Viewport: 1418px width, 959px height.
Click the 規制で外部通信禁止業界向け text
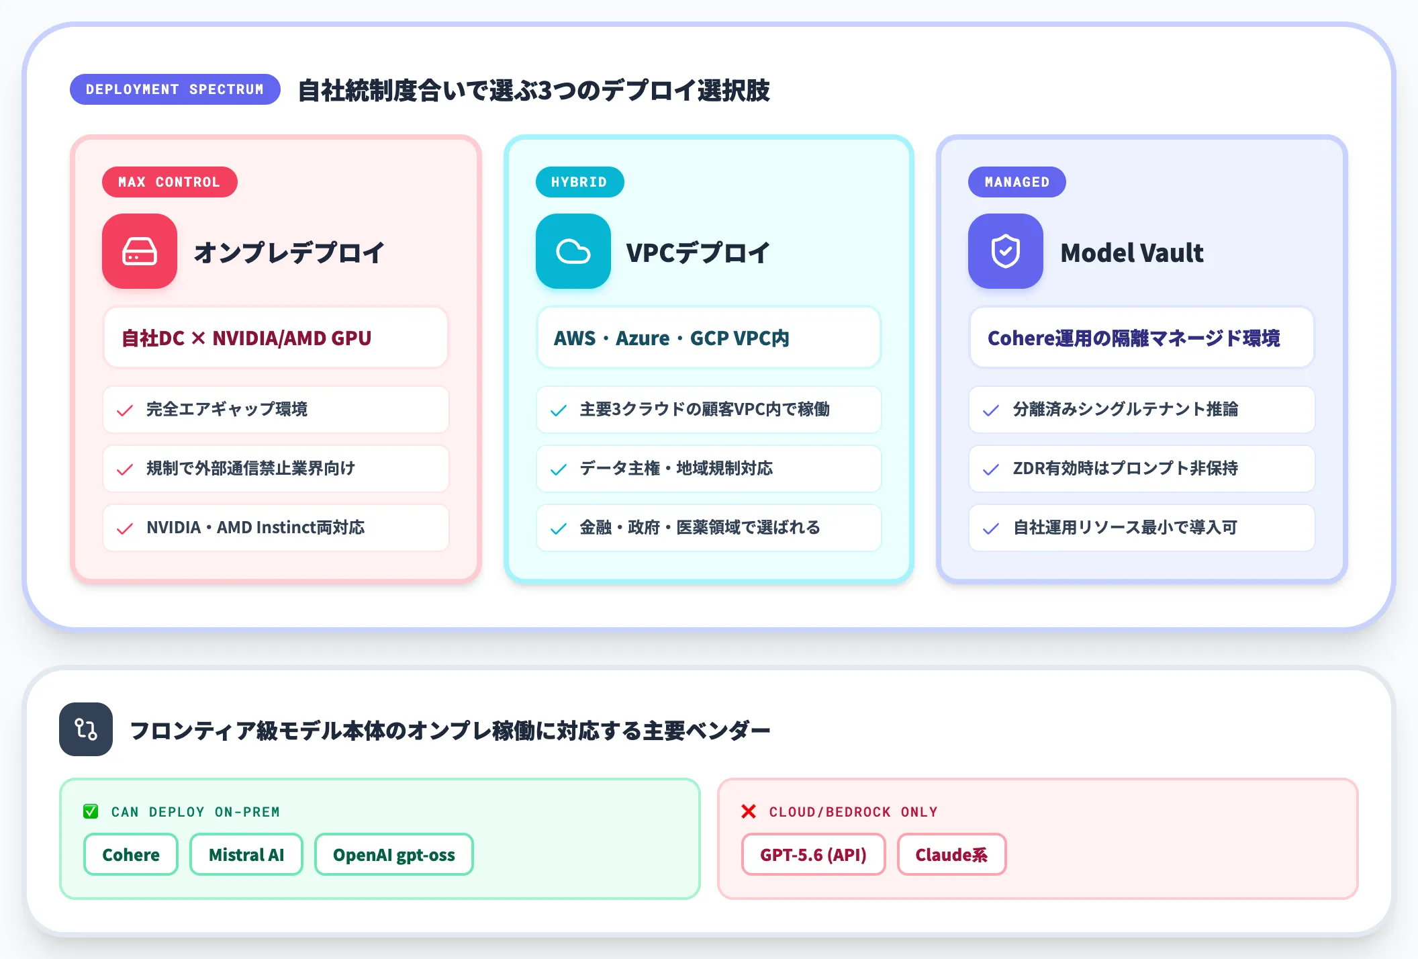[251, 468]
